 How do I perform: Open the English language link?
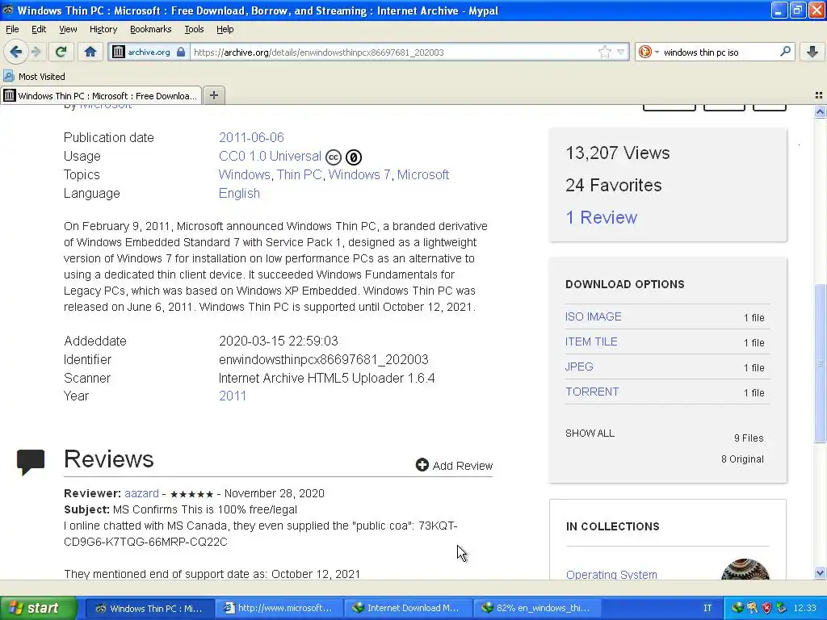239,194
